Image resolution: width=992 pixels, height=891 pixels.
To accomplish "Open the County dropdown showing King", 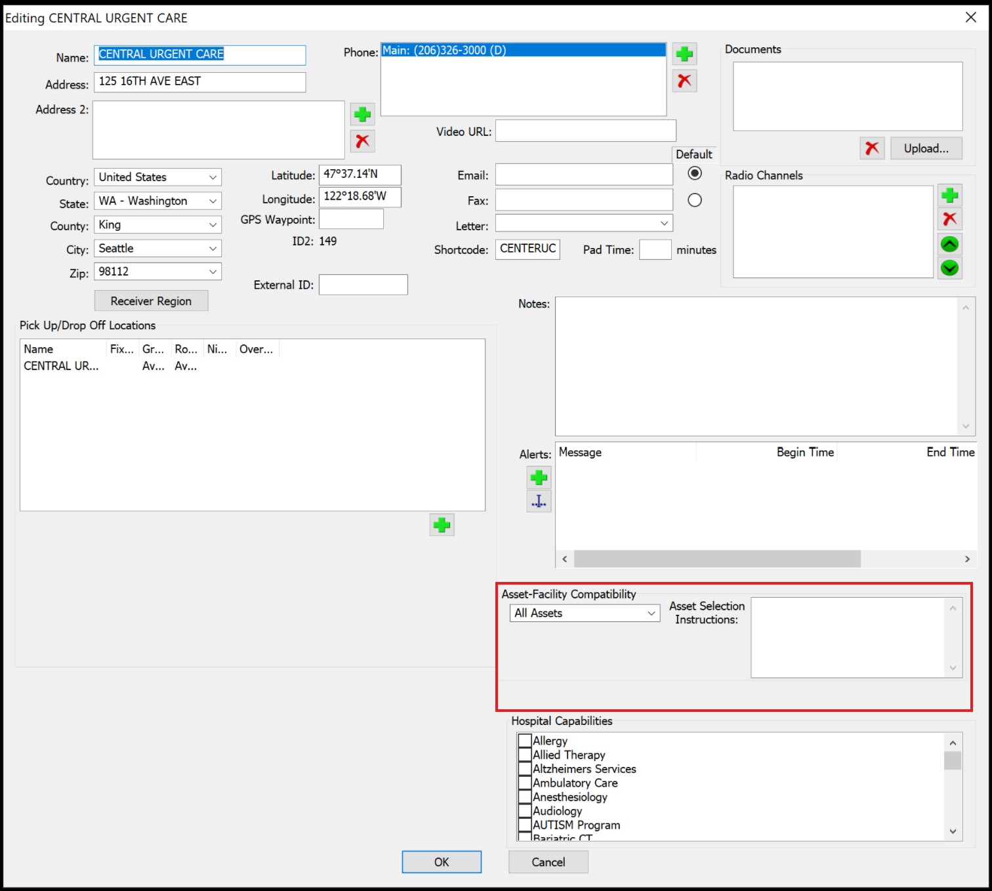I will point(157,224).
